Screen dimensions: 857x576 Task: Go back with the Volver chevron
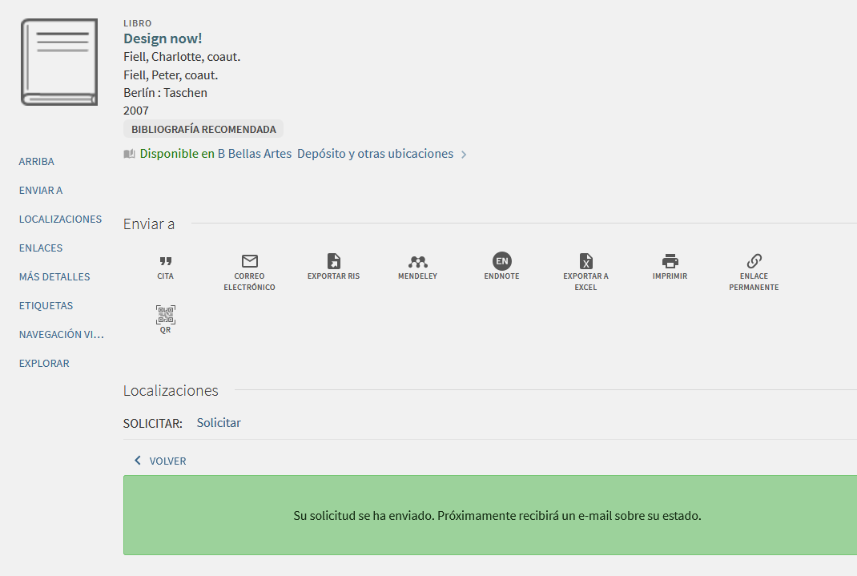click(x=138, y=461)
